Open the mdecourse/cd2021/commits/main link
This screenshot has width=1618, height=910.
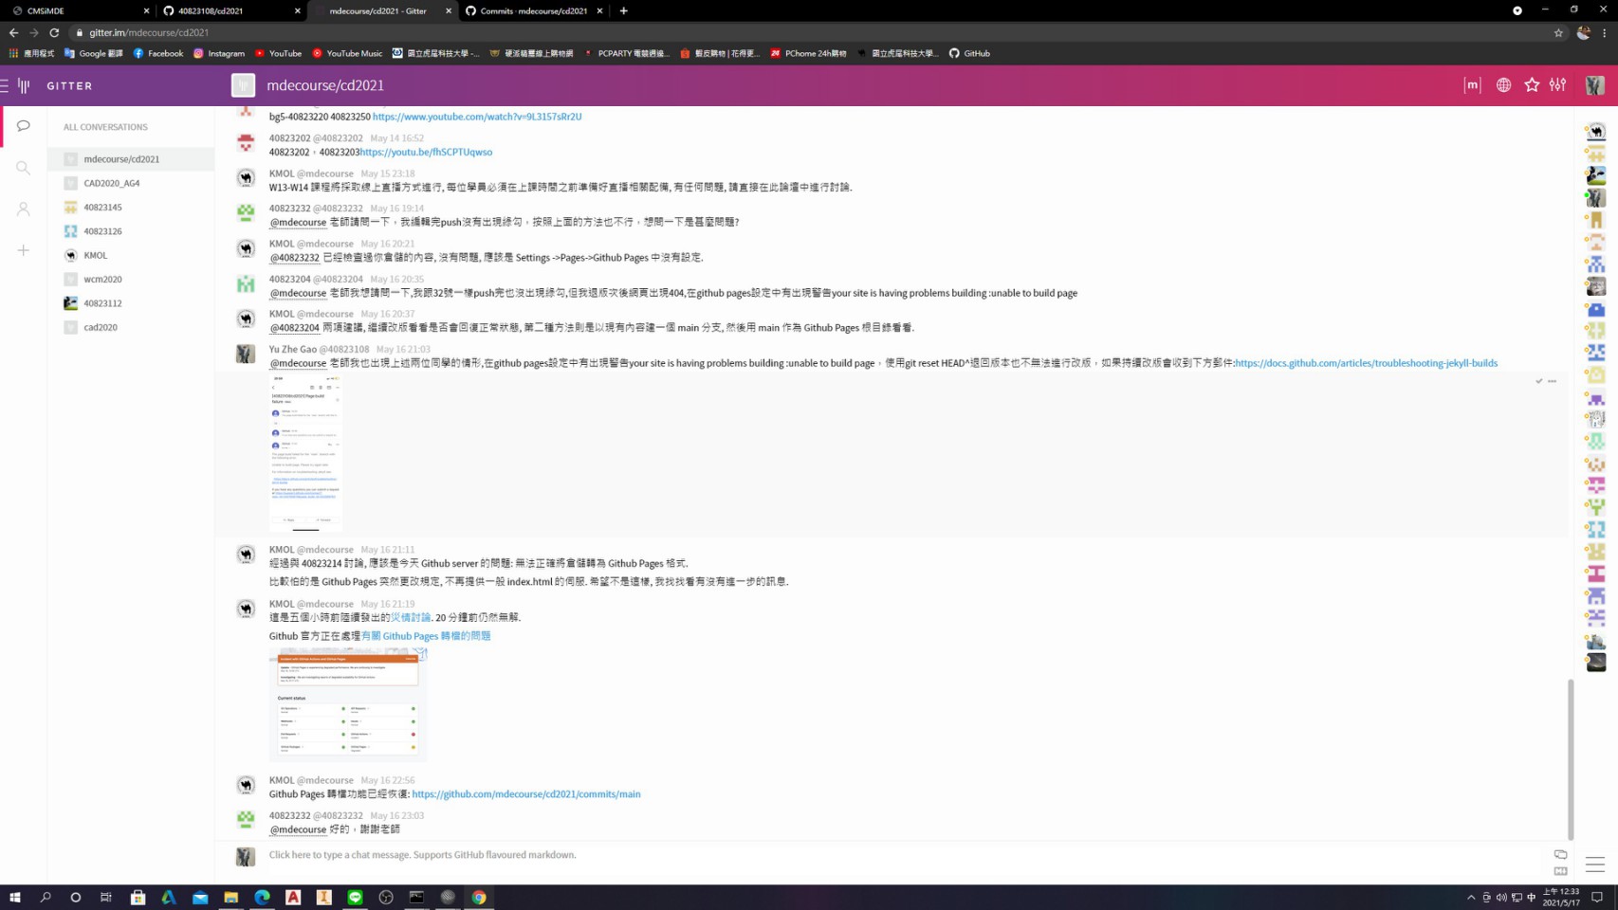526,794
